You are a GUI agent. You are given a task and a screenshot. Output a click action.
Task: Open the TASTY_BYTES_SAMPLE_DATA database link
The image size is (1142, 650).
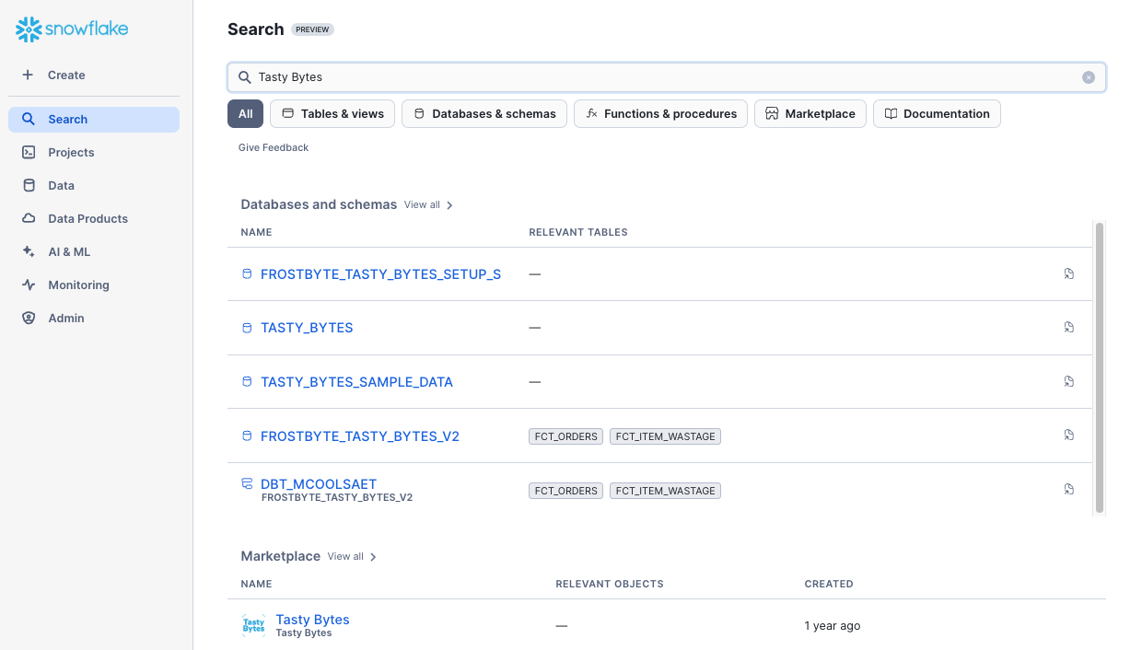pyautogui.click(x=356, y=382)
